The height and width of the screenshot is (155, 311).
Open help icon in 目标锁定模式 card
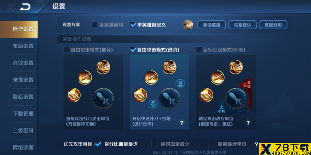tap(248, 123)
